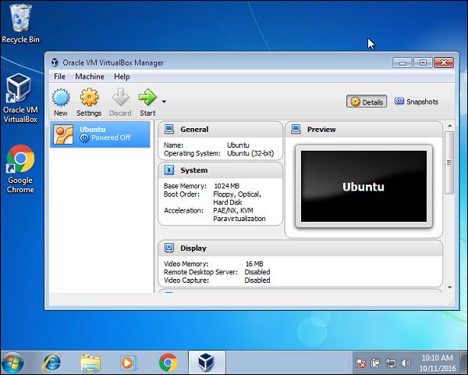
Task: Click the New virtual machine icon
Action: click(61, 100)
